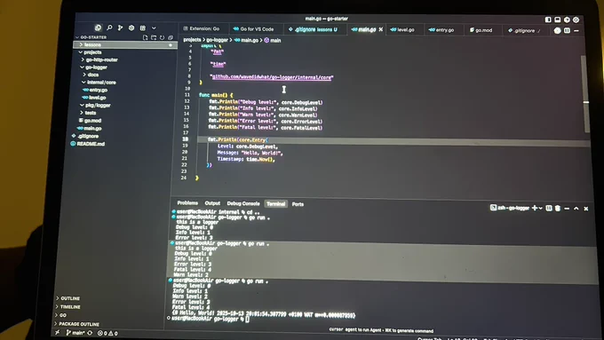Viewport: 604px width, 340px height.
Task: Expand the TIMELINE section
Action: pos(68,307)
